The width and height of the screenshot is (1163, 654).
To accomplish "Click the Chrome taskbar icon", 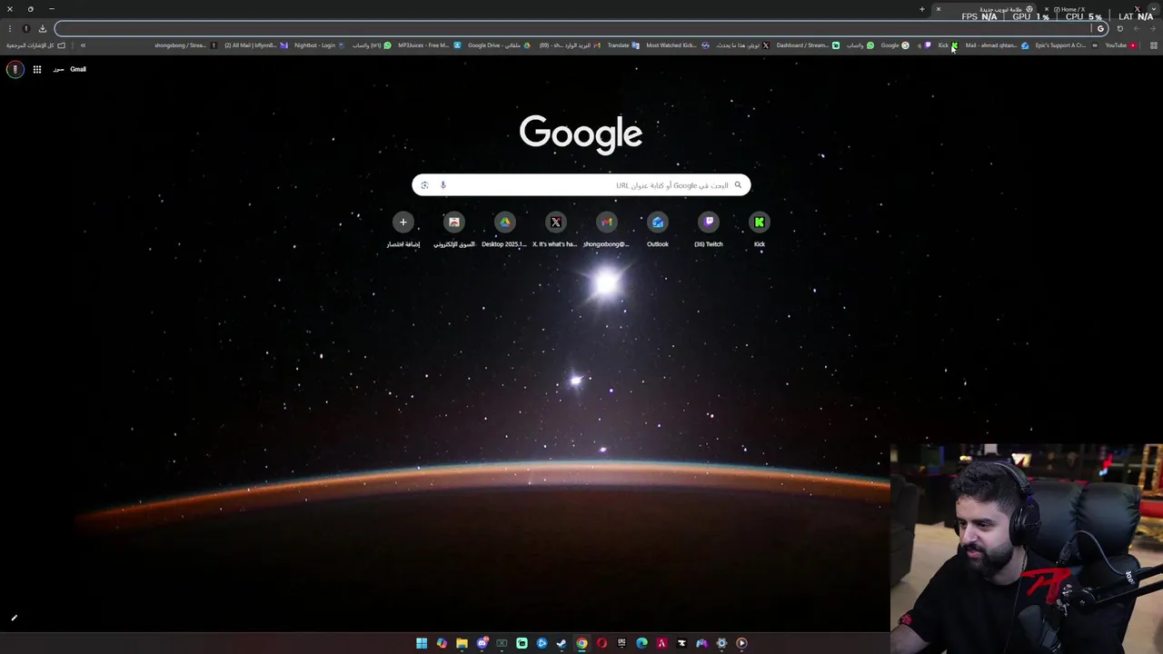I will point(581,643).
